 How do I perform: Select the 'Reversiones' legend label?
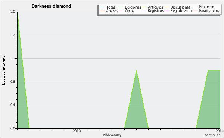[209, 11]
